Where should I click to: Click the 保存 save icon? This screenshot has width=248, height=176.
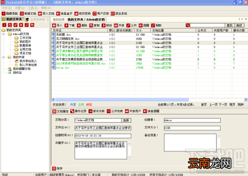54,168
